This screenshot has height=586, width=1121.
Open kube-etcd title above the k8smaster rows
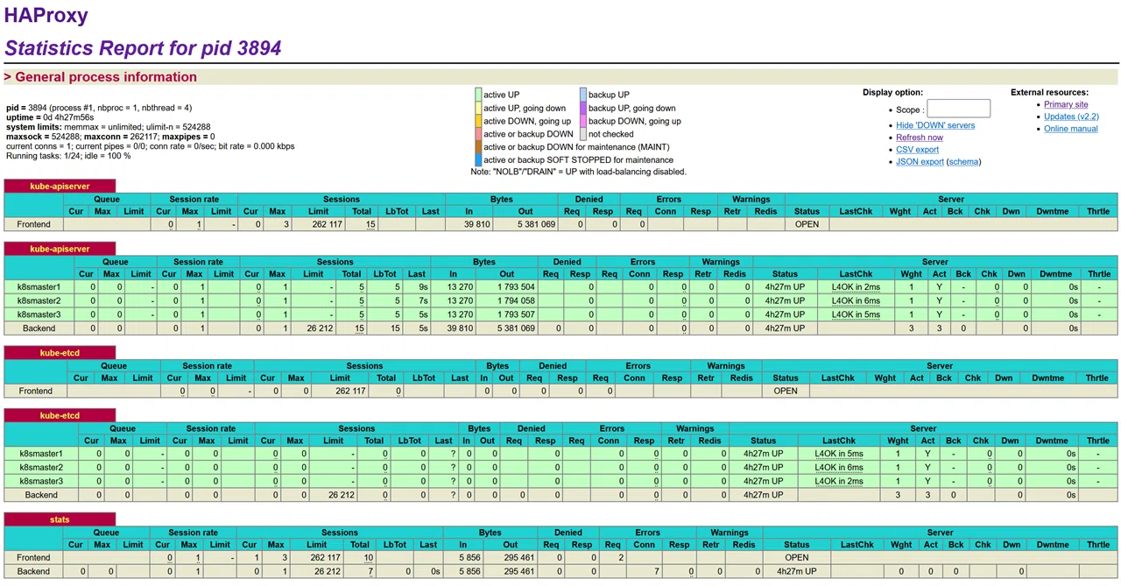tap(60, 415)
